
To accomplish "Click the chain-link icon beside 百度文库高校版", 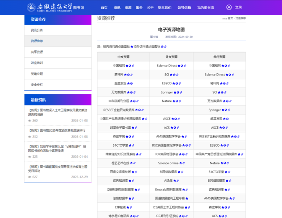I will click(x=136, y=172).
